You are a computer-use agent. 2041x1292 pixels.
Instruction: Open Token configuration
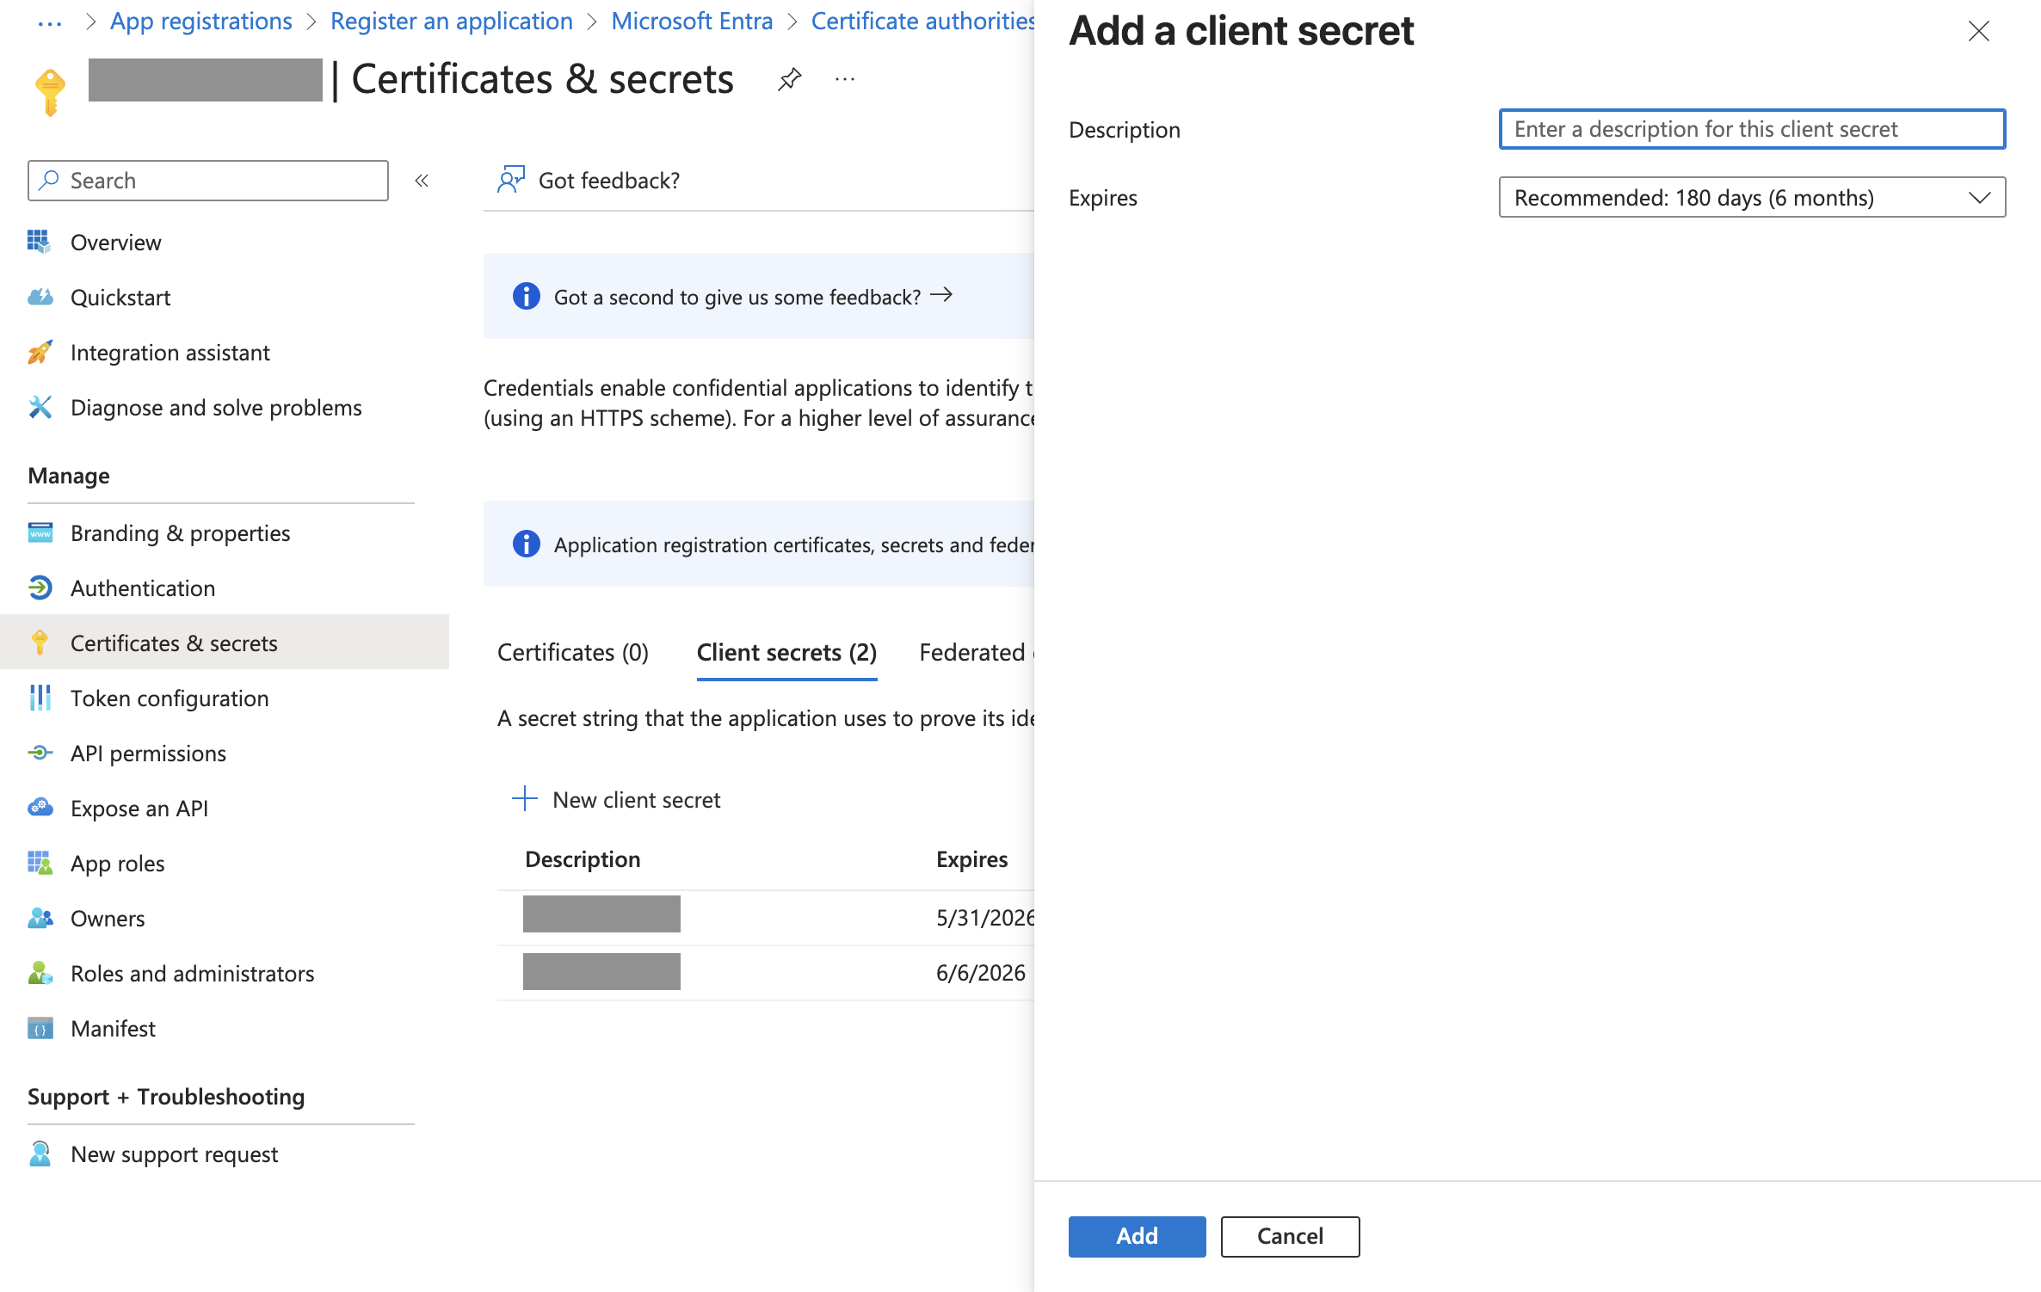click(x=169, y=698)
